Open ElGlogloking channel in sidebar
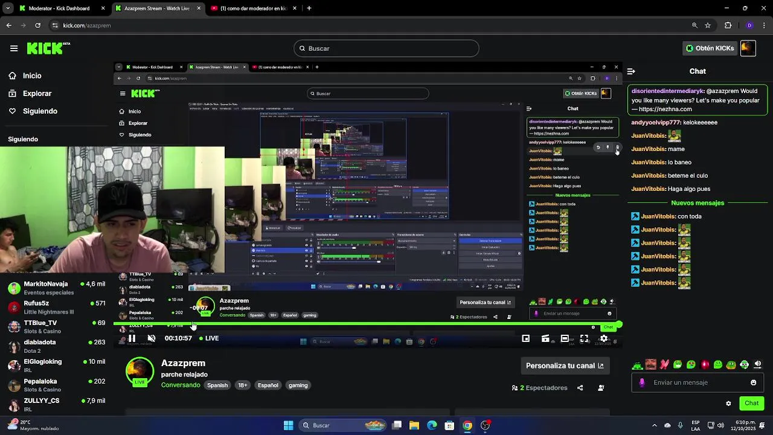 click(x=56, y=366)
